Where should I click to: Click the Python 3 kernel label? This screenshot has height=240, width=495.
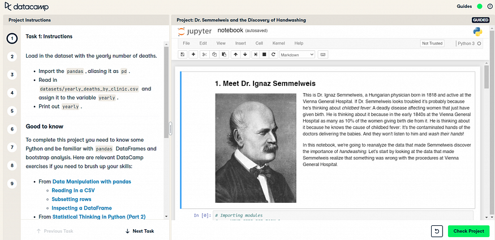(466, 43)
